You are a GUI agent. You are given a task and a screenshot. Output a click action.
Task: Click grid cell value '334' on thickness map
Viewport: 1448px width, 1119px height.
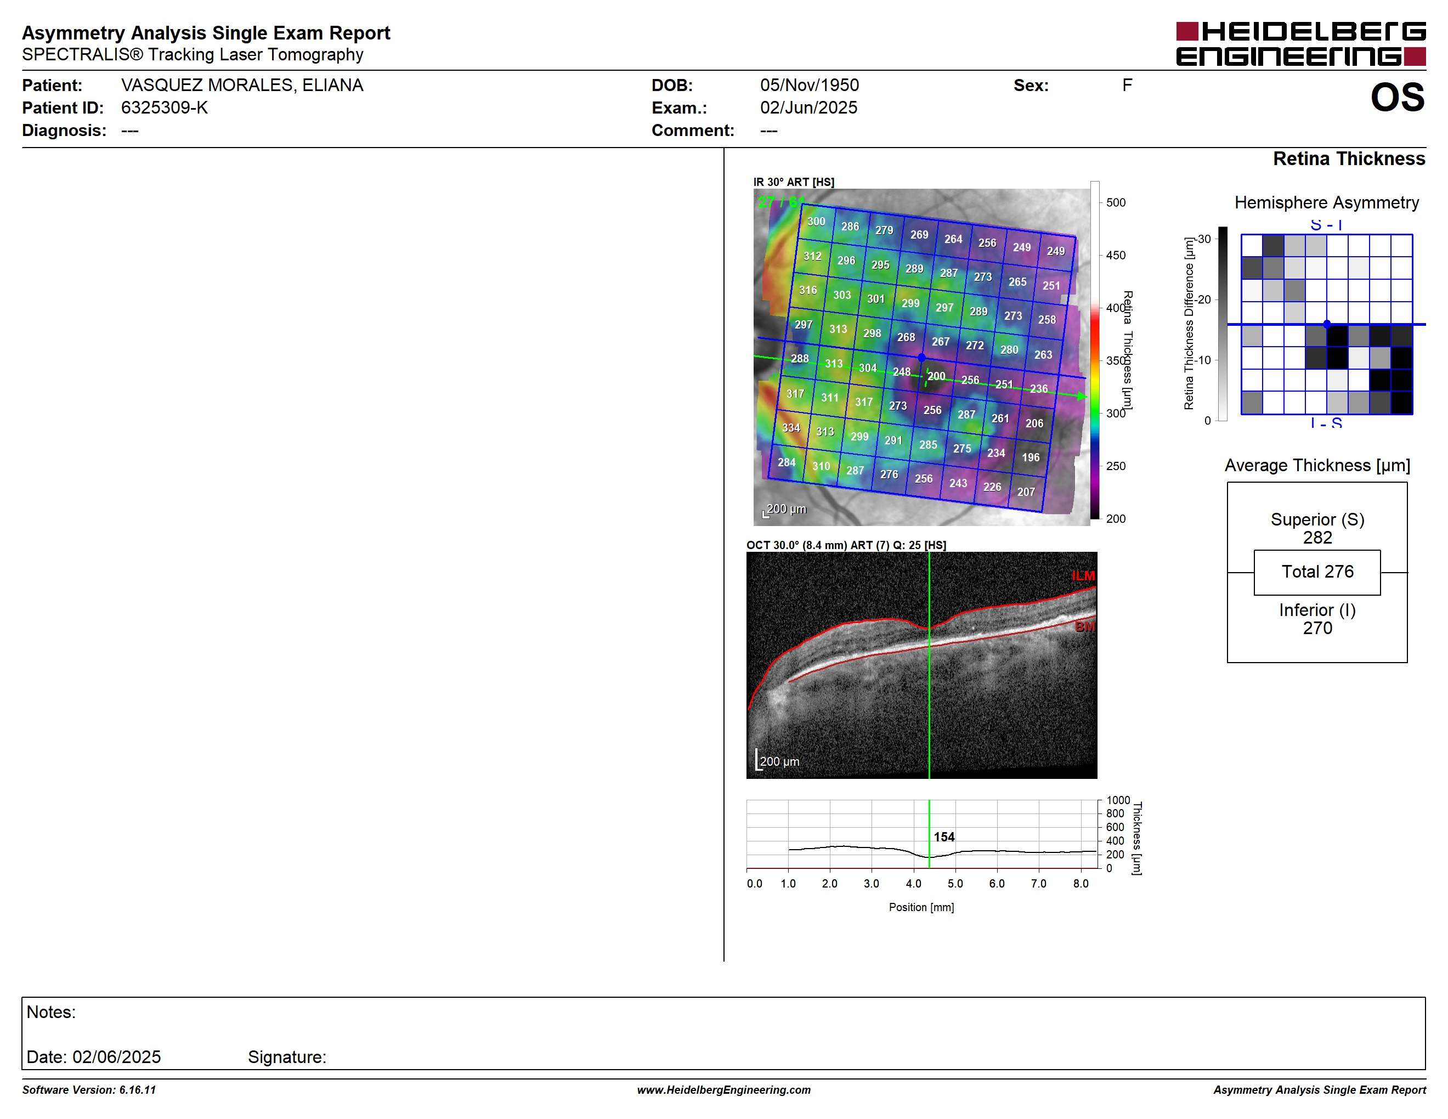tap(791, 428)
